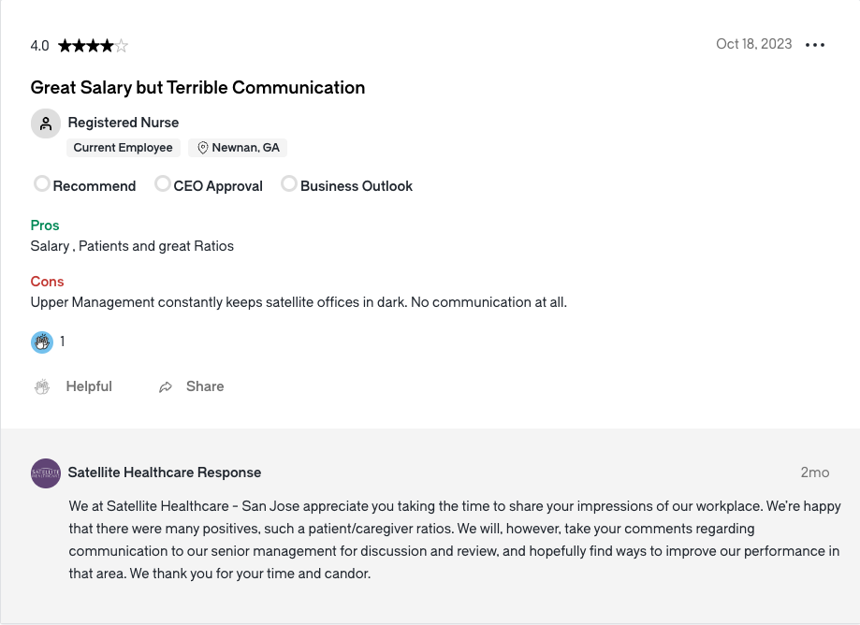Screen dimensions: 860x625
Task: Click the clap reaction icon showing 1
Action: point(41,342)
